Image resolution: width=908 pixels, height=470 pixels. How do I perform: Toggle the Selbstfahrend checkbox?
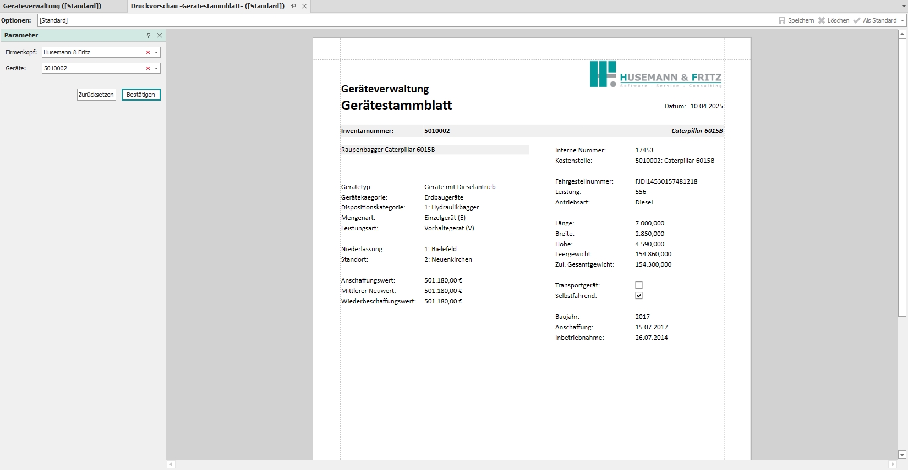[639, 296]
